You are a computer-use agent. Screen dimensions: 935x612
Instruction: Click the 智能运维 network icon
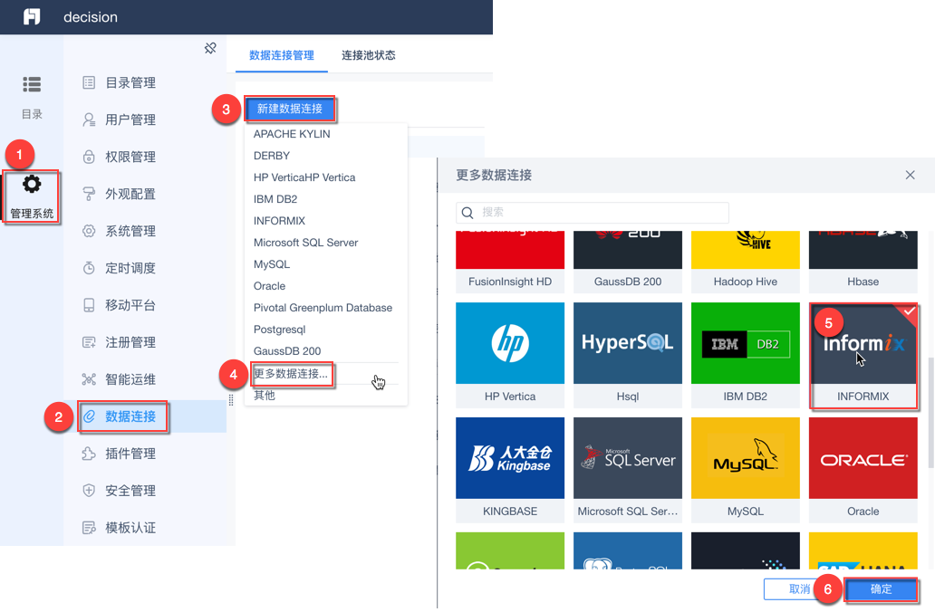coord(89,379)
